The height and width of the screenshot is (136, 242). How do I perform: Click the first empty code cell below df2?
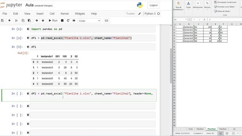93,106
